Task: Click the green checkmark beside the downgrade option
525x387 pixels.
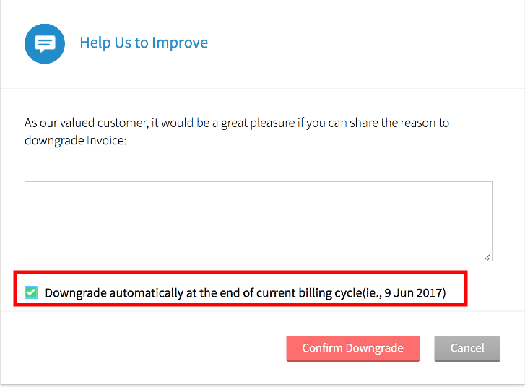Action: click(x=31, y=292)
